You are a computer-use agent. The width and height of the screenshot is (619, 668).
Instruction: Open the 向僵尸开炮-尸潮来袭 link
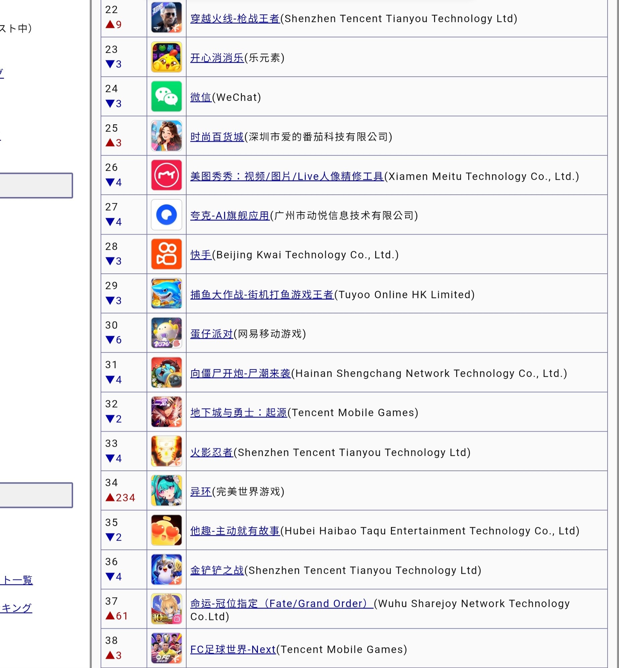point(240,373)
